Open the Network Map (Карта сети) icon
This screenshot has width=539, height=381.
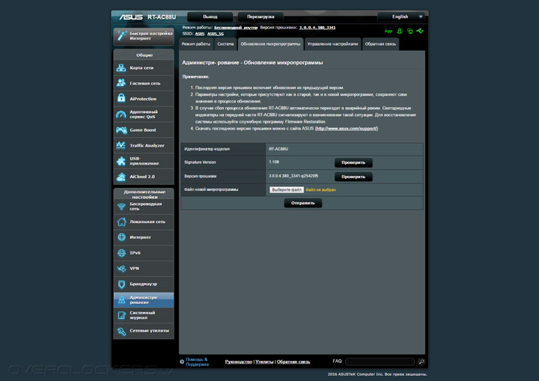point(121,67)
